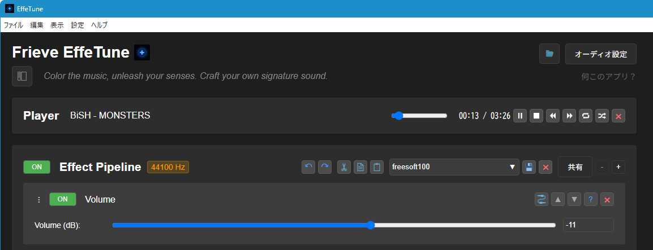Move the Volume effect down

click(x=574, y=199)
